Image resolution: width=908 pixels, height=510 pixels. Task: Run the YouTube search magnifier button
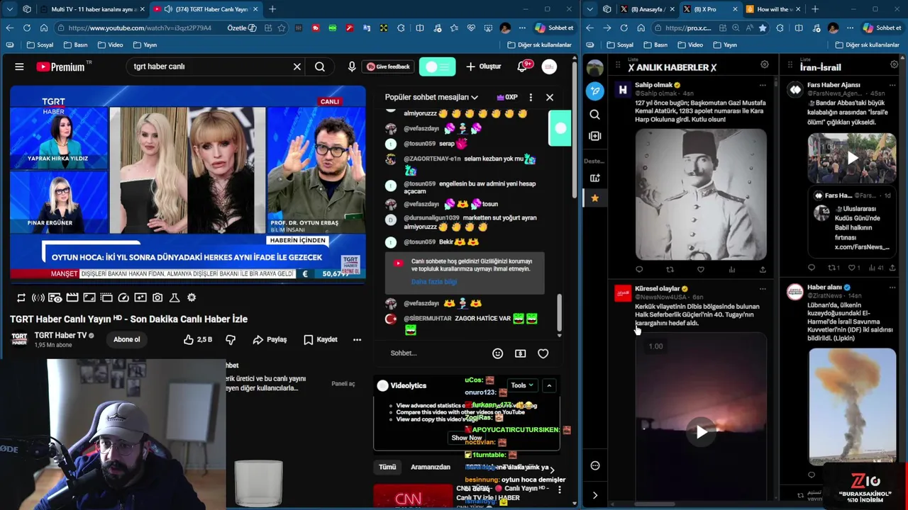point(320,67)
